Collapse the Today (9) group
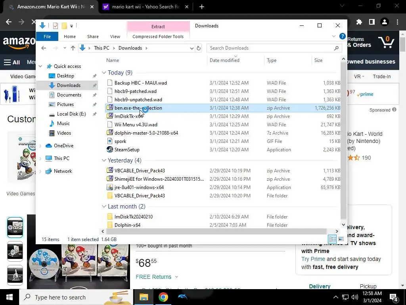 point(104,73)
